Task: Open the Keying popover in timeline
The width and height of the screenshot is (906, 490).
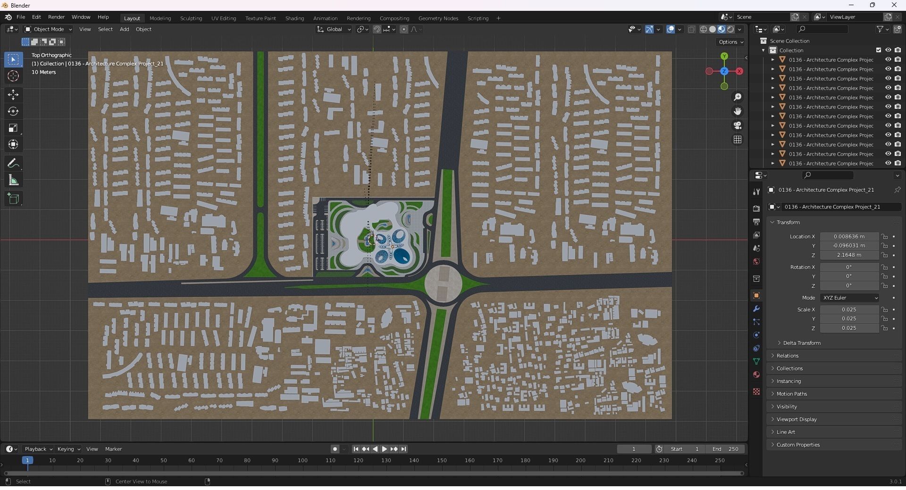Action: [68, 449]
